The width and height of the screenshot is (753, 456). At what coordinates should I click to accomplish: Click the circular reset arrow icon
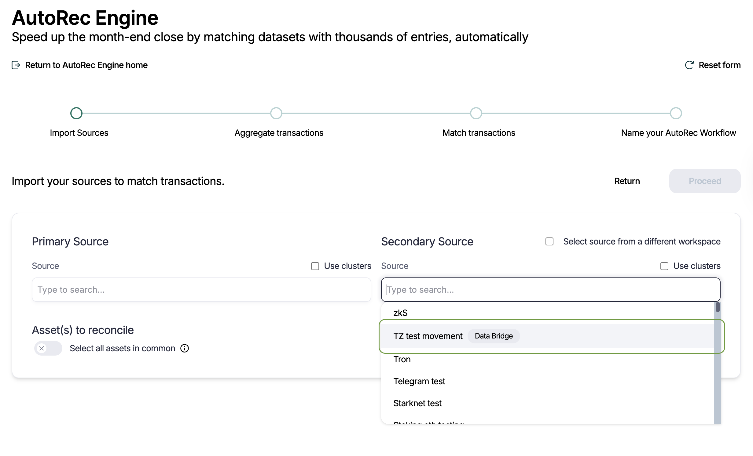(689, 65)
